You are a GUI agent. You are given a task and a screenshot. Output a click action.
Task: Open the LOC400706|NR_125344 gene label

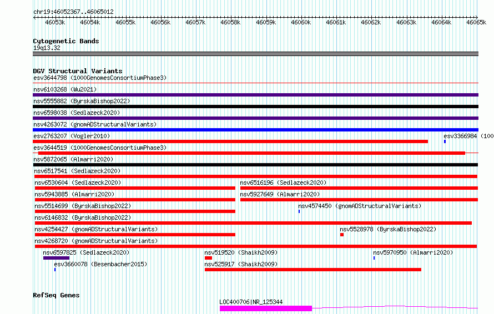[x=251, y=302]
